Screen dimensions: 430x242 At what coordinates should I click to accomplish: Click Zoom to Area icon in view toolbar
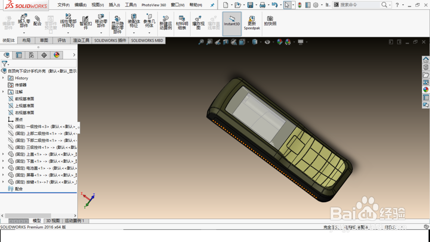pyautogui.click(x=209, y=42)
